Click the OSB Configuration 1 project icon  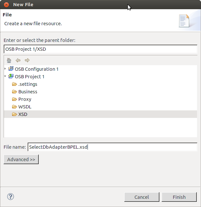(11, 69)
